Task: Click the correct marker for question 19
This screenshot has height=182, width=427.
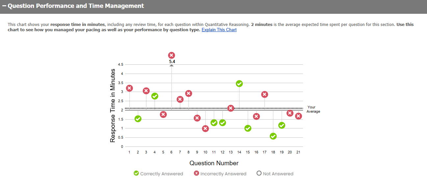Action: [x=282, y=125]
